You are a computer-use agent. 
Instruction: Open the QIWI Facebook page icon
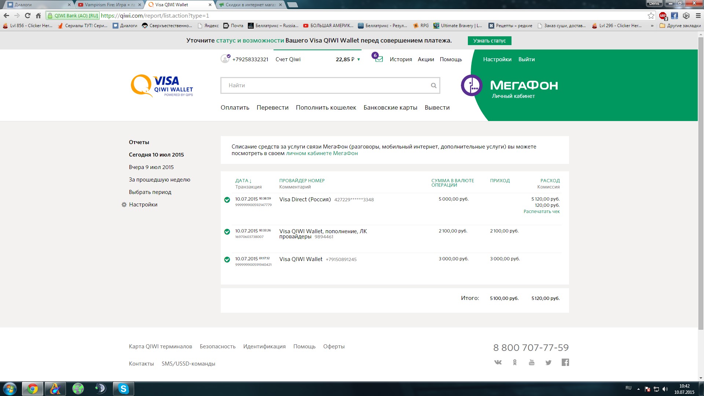tap(565, 362)
